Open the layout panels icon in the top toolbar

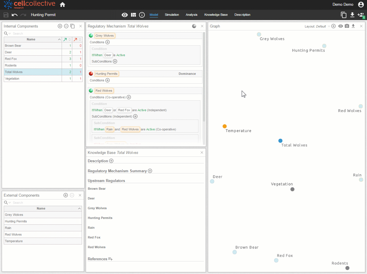(x=134, y=15)
